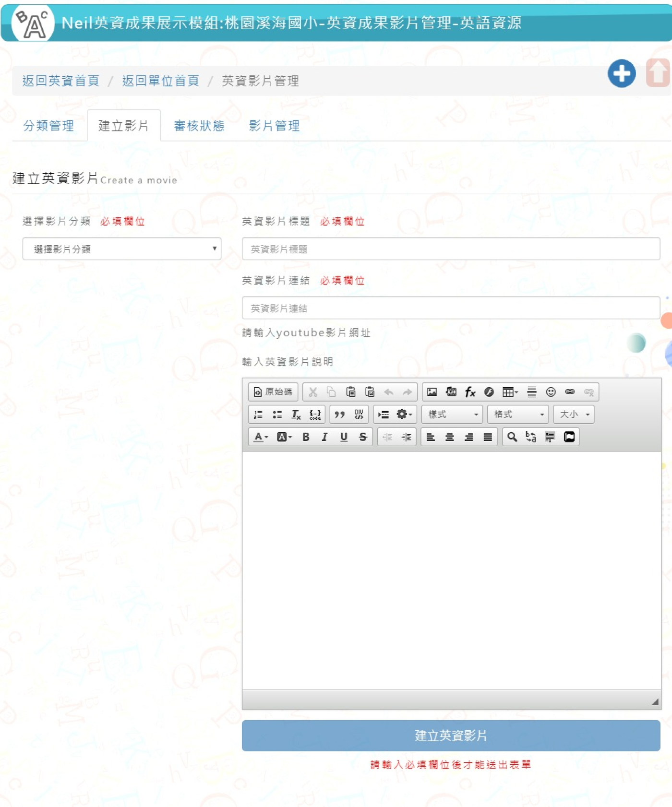Insert a smiley emoticon
This screenshot has height=807, width=672.
coord(551,392)
